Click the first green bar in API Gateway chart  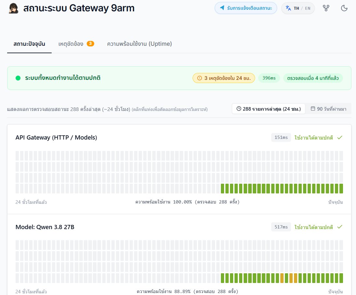pyautogui.click(x=222, y=189)
